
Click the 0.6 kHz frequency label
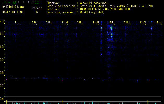2,99
